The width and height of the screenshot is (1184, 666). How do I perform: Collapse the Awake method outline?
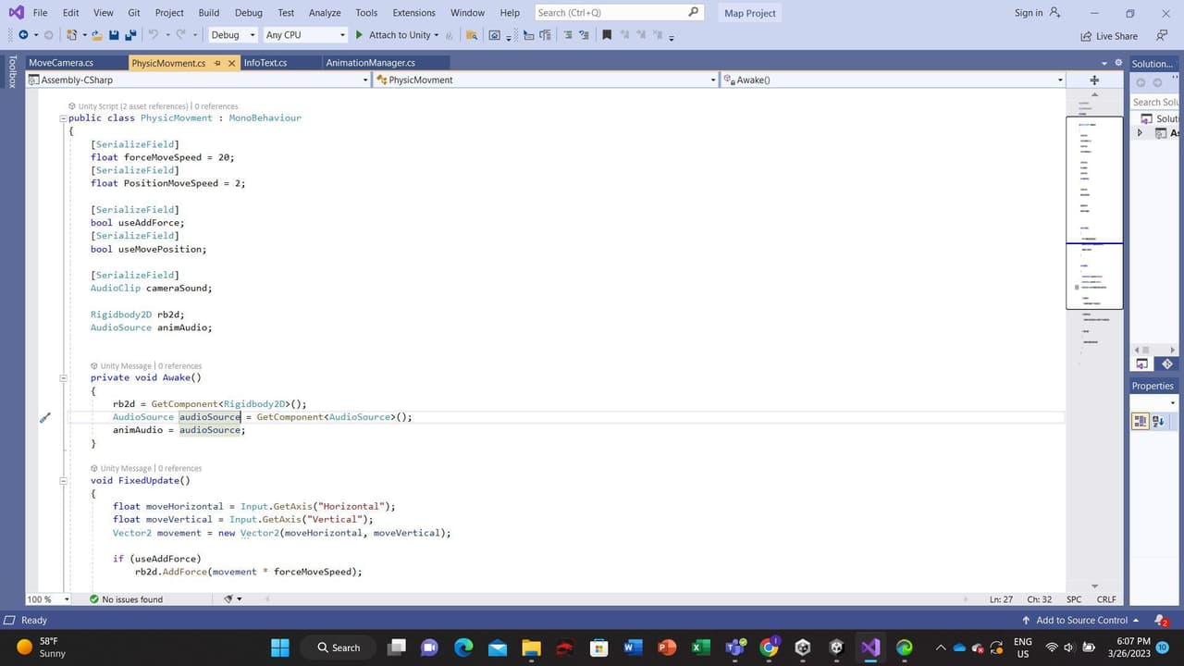(x=63, y=377)
